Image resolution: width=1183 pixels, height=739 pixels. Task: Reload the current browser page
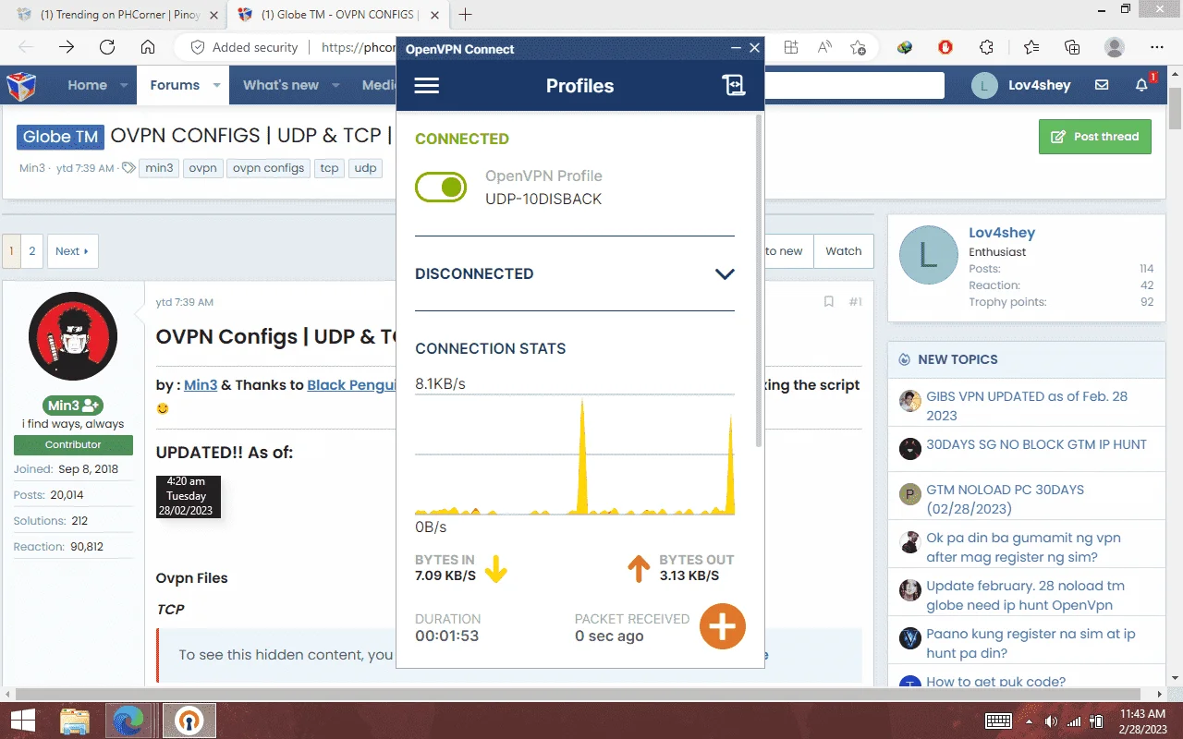pos(107,47)
